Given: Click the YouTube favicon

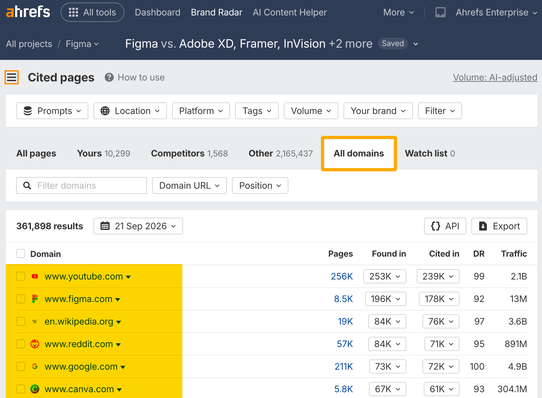Looking at the screenshot, I should (35, 276).
